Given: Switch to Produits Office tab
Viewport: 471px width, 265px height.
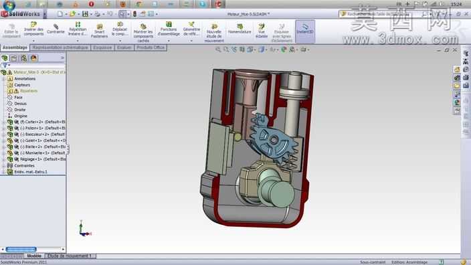Looking at the screenshot, I should [x=151, y=48].
